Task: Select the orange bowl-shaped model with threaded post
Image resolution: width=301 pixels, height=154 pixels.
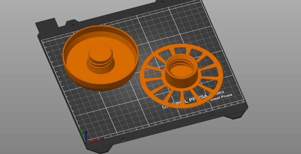Action: click(100, 58)
